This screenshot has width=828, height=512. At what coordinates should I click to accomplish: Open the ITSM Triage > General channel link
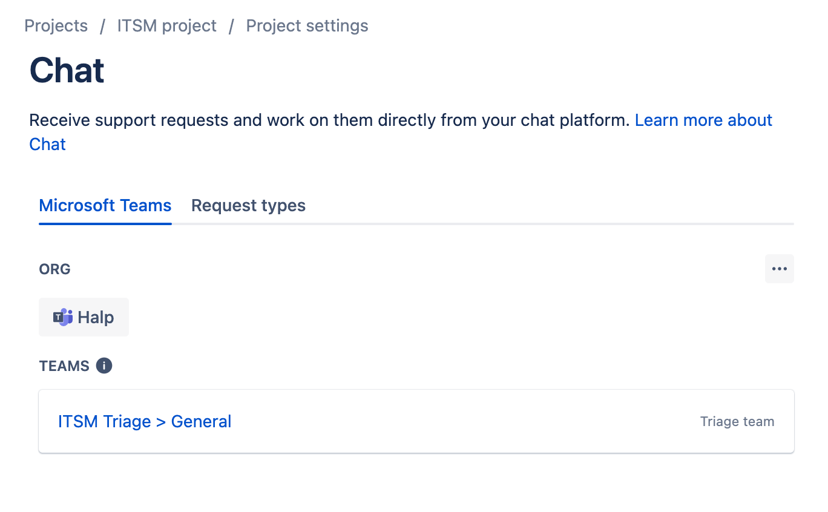[x=145, y=422]
